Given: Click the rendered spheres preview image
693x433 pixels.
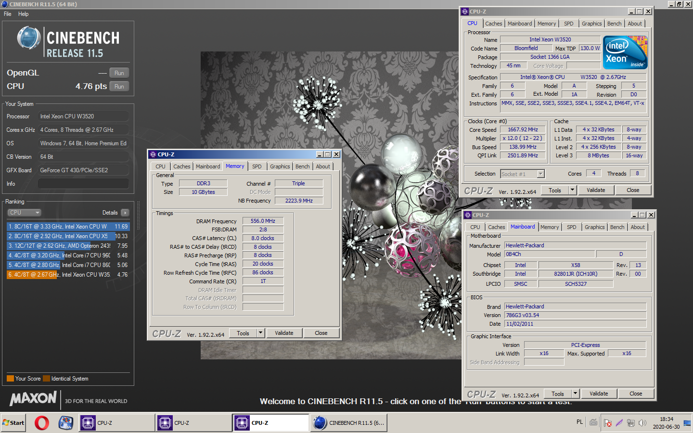Looking at the screenshot, I should [x=331, y=205].
